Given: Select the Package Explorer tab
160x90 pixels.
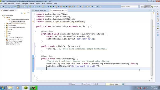Looking at the screenshot, I should pyautogui.click(x=8, y=10).
